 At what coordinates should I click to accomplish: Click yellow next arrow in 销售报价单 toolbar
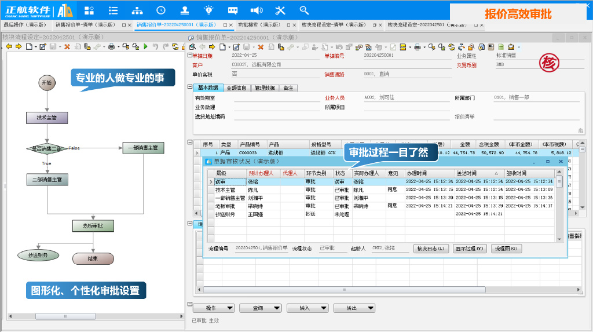pyautogui.click(x=212, y=47)
